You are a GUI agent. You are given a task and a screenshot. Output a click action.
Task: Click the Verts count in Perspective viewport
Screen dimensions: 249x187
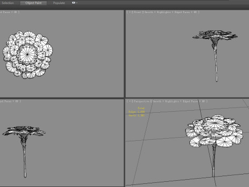[x=136, y=115]
